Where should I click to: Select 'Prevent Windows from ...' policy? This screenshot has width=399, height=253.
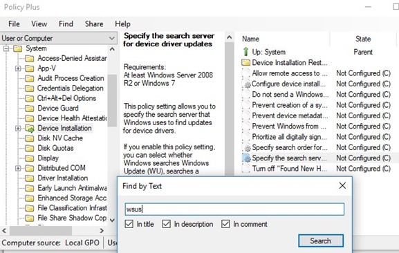coord(289,126)
